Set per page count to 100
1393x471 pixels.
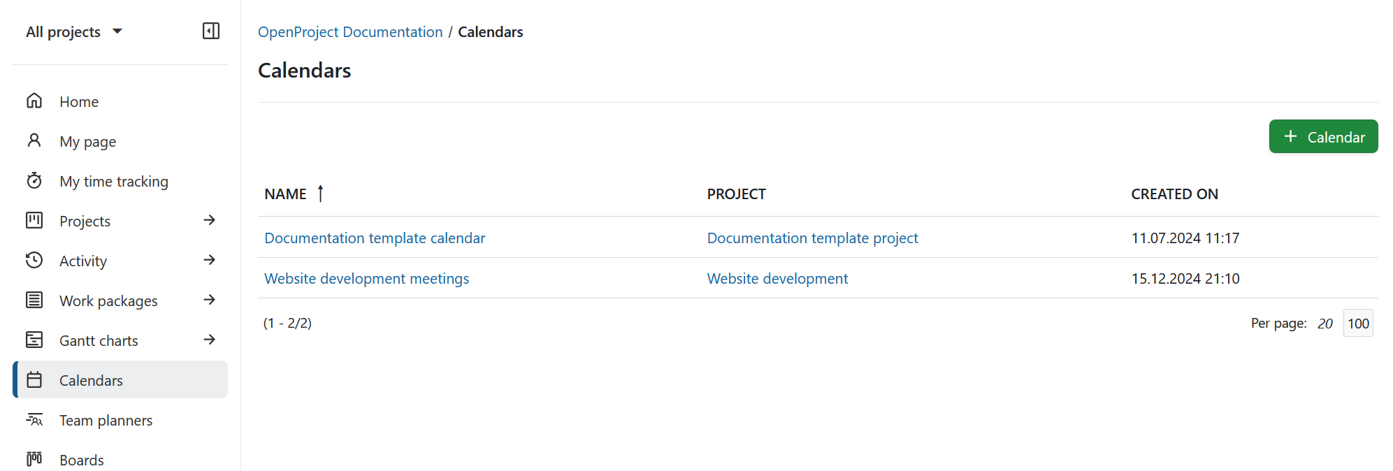(x=1358, y=323)
